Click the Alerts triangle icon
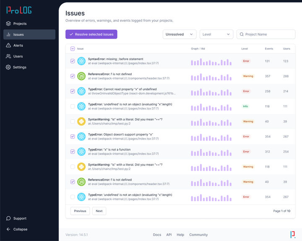This screenshot has height=241, width=302. click(8, 45)
